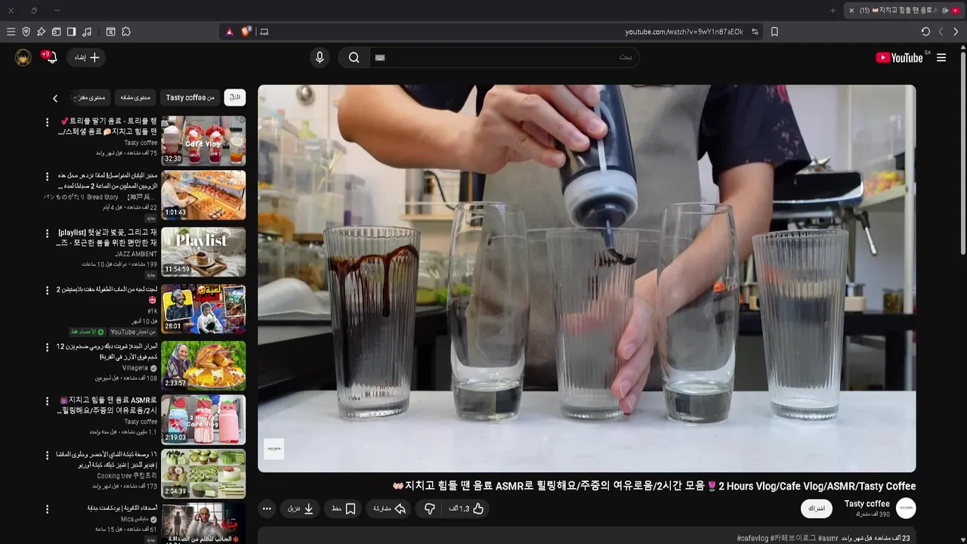Open more options for the 28:01 video

pos(47,290)
